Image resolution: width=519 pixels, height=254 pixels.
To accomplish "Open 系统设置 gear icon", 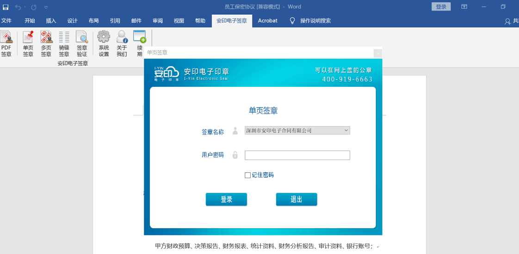I will (x=104, y=43).
